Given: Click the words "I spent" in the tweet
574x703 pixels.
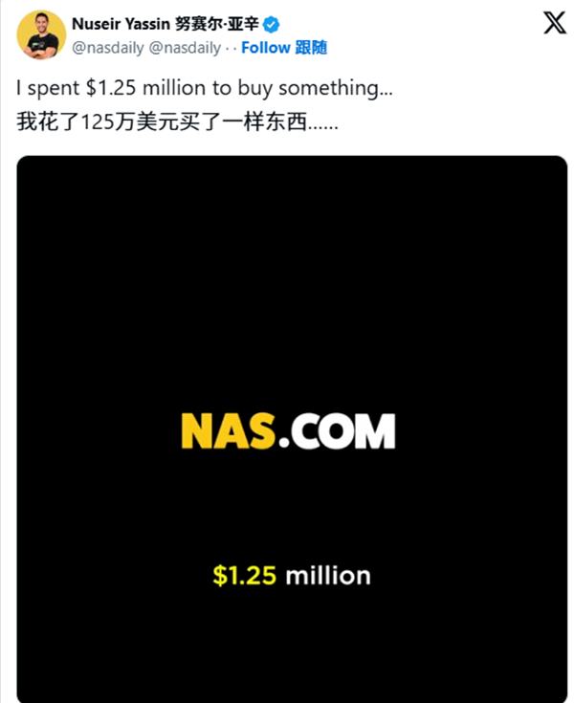Looking at the screenshot, I should [x=42, y=88].
